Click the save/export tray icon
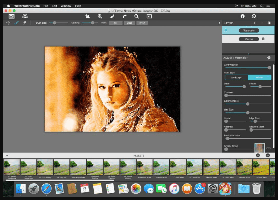The height and width of the screenshot is (200, 278). (25, 16)
